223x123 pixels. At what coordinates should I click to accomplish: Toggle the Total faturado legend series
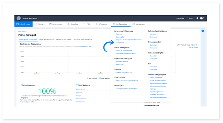104,78
